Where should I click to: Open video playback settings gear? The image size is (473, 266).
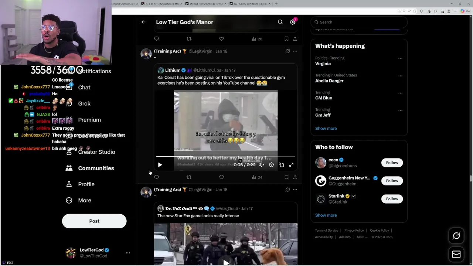click(271, 165)
